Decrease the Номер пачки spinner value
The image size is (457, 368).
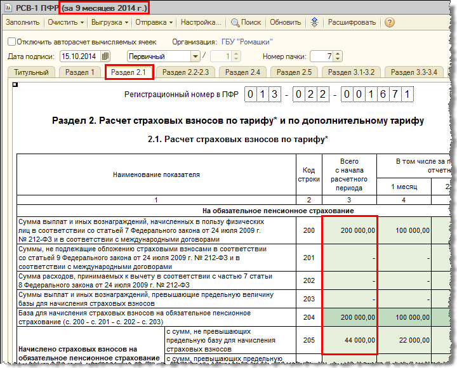tap(338, 58)
